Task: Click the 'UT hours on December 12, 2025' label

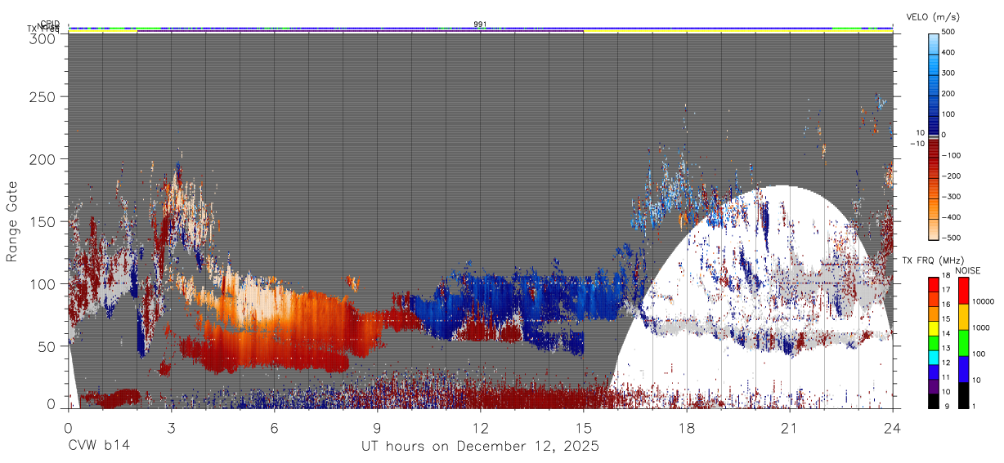Action: (480, 447)
